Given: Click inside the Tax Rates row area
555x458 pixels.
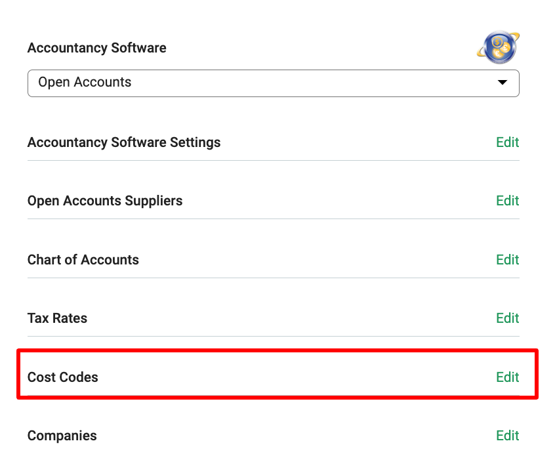Looking at the screenshot, I should click(x=274, y=318).
